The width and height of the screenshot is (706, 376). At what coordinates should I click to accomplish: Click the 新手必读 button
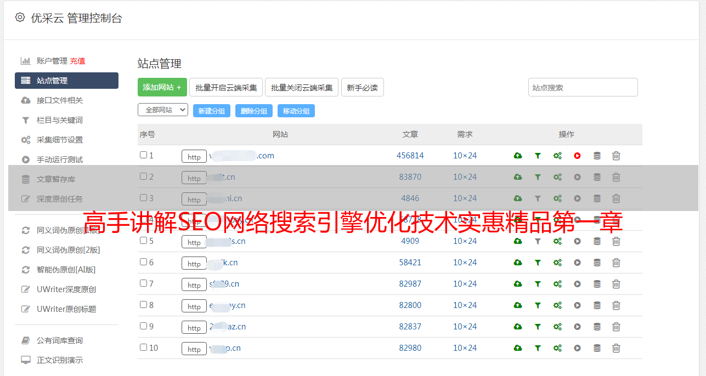point(363,87)
